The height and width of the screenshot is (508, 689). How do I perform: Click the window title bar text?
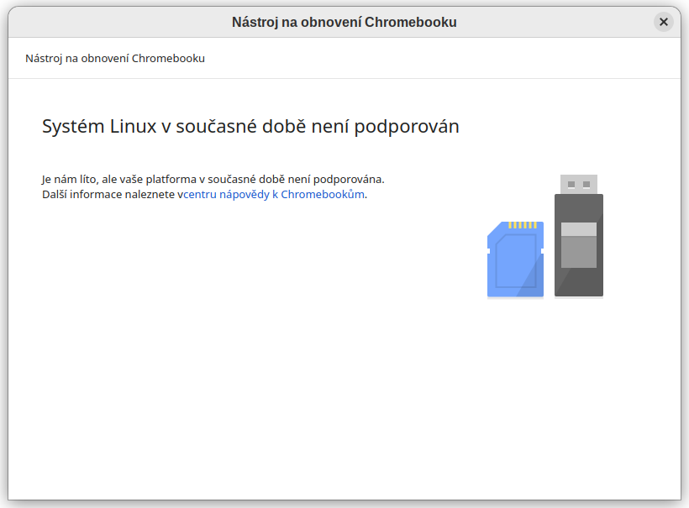[344, 22]
